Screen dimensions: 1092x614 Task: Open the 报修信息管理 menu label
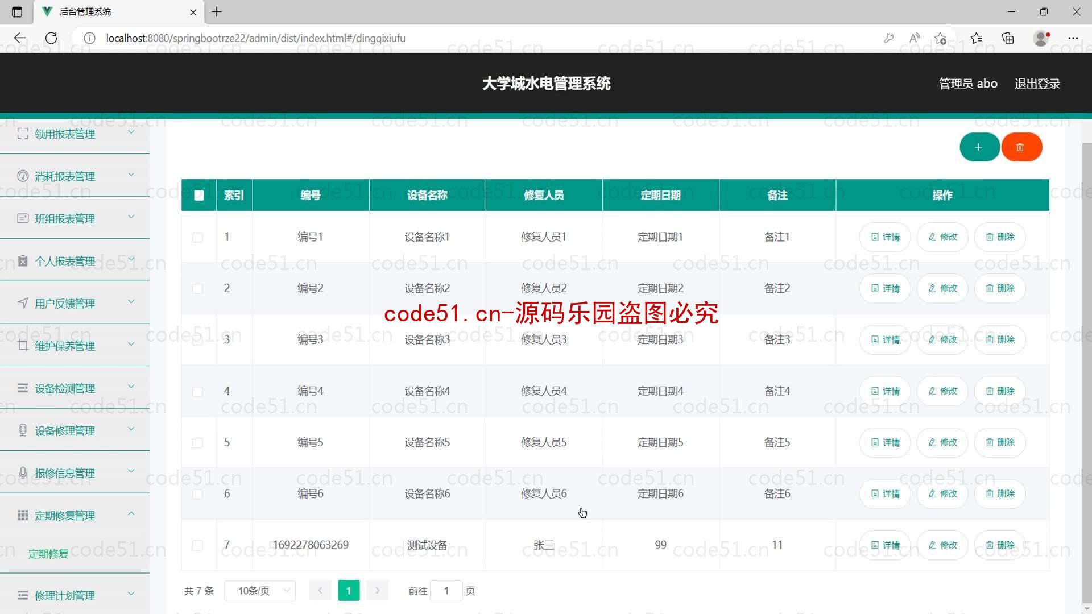pyautogui.click(x=65, y=473)
